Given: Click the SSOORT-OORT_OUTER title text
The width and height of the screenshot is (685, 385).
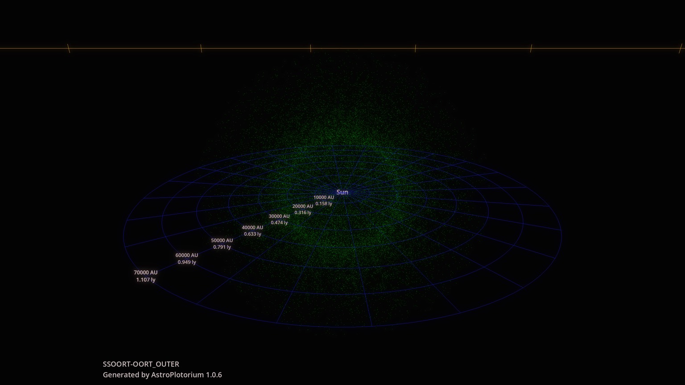Looking at the screenshot, I should 141,364.
